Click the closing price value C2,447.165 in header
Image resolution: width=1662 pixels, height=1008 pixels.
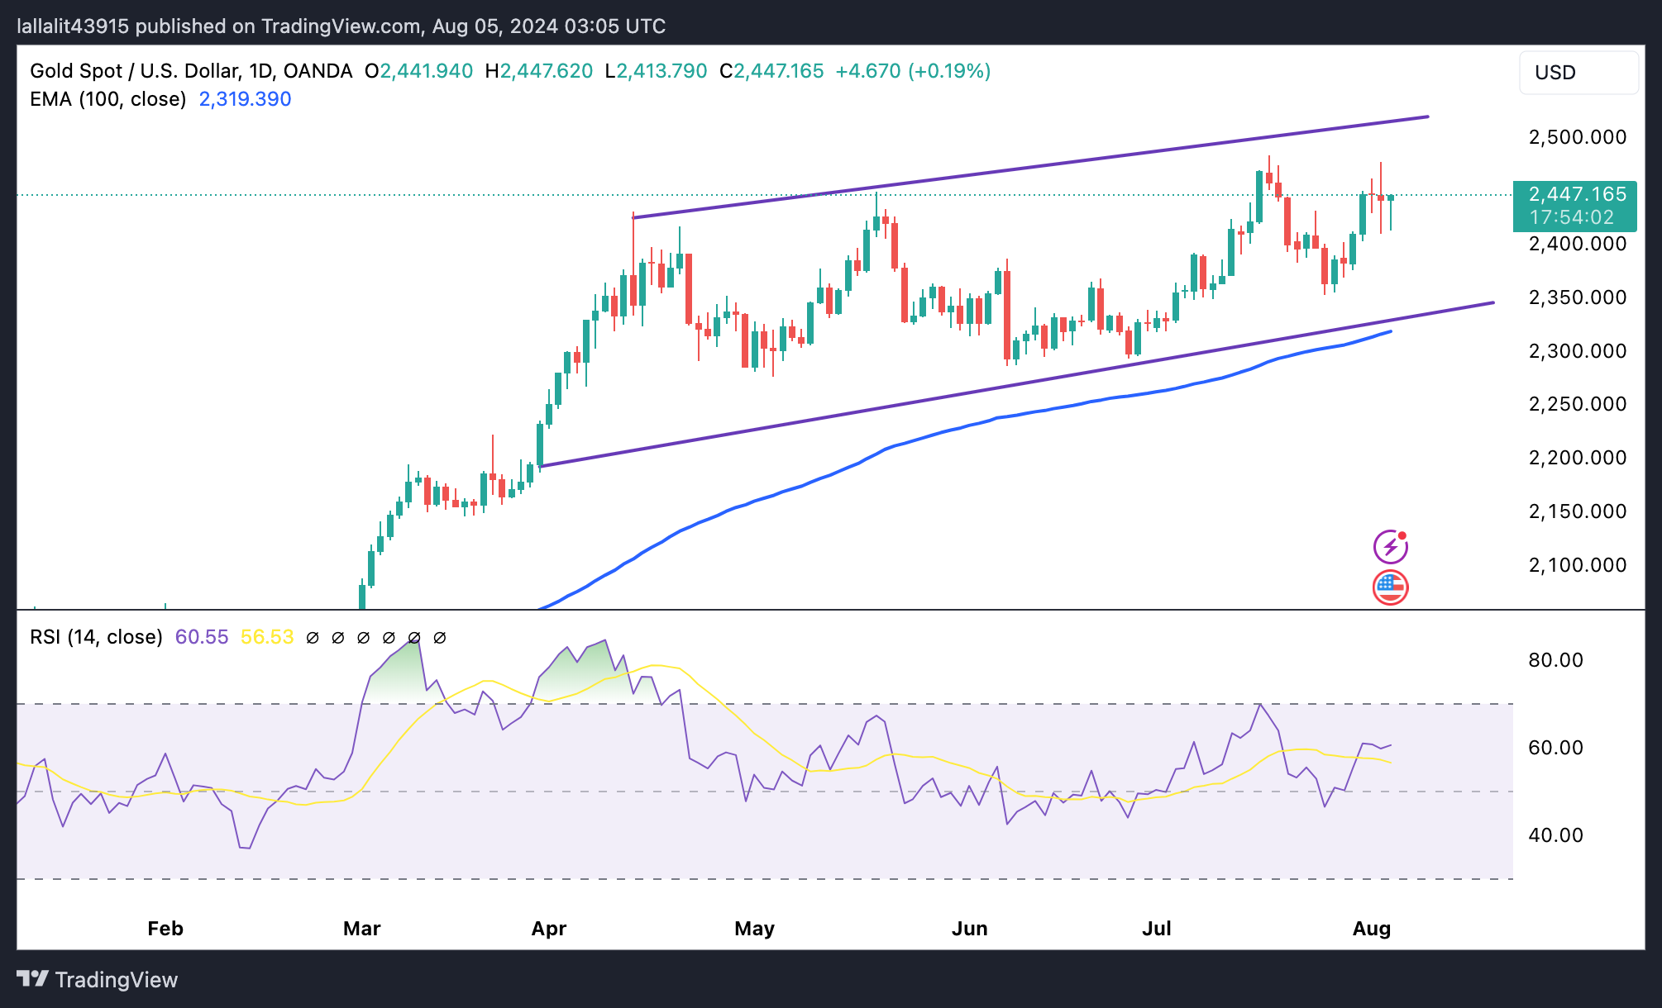pyautogui.click(x=771, y=71)
